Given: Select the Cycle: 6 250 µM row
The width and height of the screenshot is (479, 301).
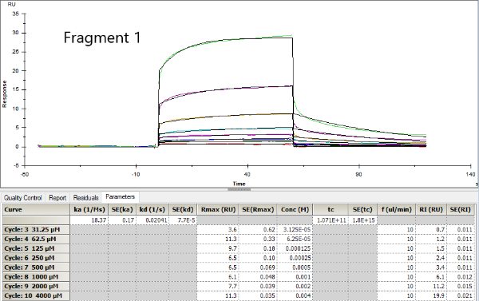Looking at the screenshot, I should (x=239, y=258).
